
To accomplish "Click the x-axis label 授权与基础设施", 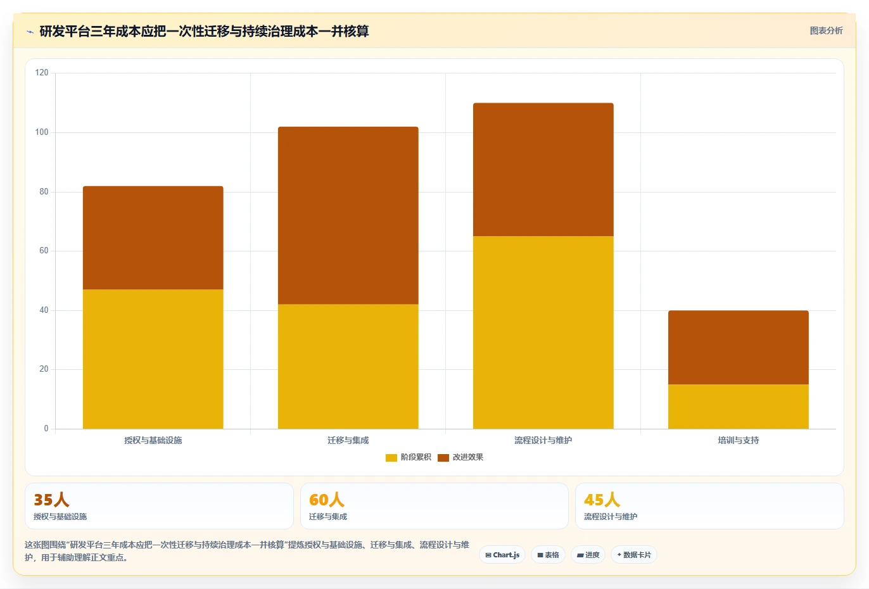I will tap(153, 440).
